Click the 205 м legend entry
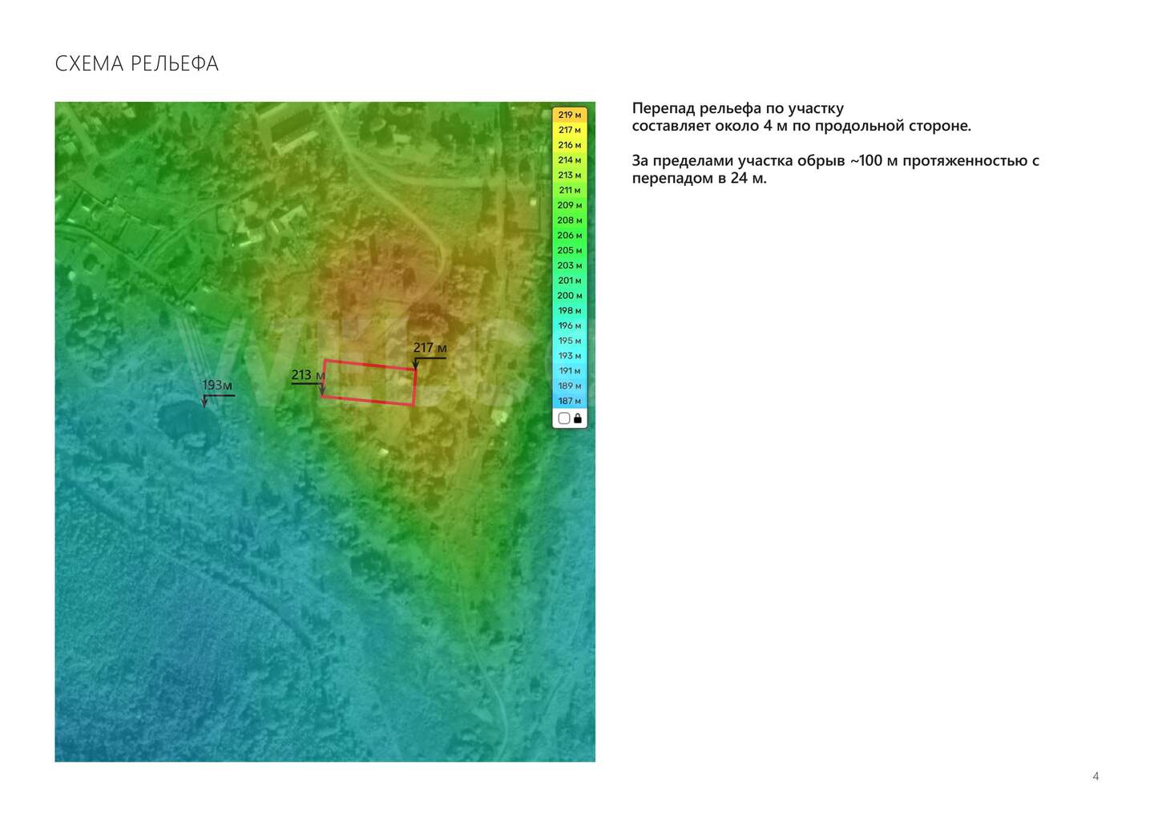Viewport: 1154px width, 817px height. (x=570, y=250)
